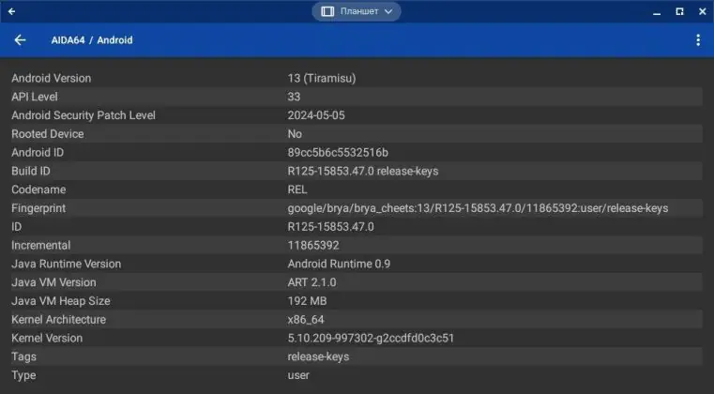Screen dimensions: 714x394
Task: Select the Java VM Heap Size label
Action: tap(61, 301)
